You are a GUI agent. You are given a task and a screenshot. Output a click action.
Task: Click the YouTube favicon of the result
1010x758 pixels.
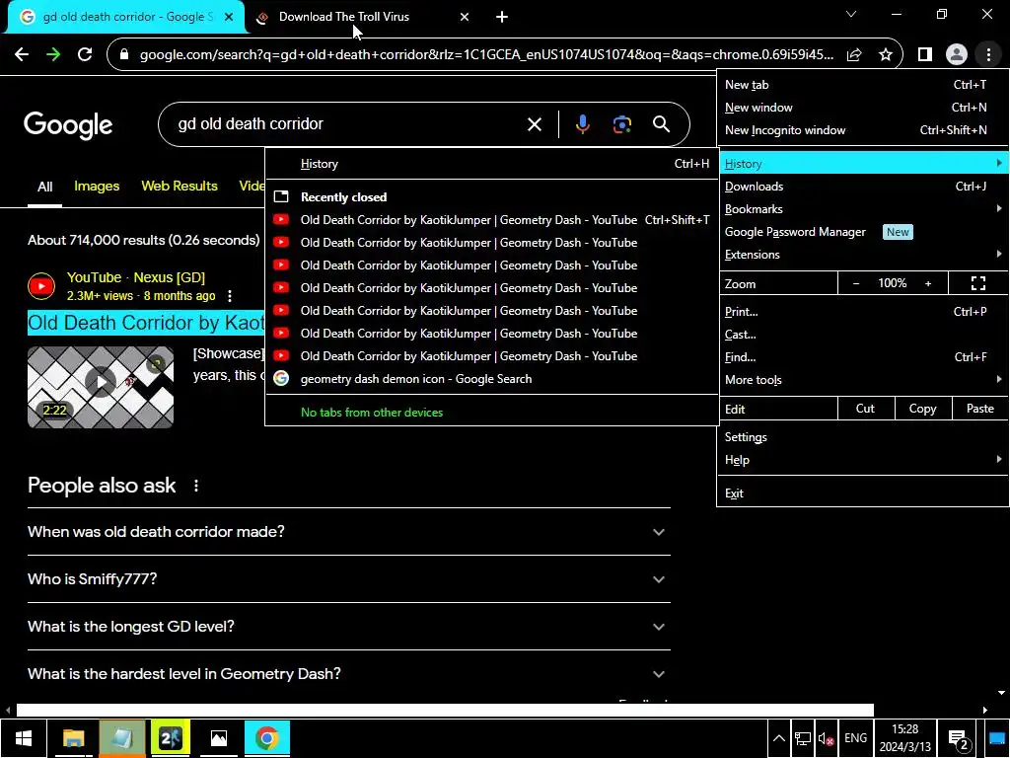point(41,286)
